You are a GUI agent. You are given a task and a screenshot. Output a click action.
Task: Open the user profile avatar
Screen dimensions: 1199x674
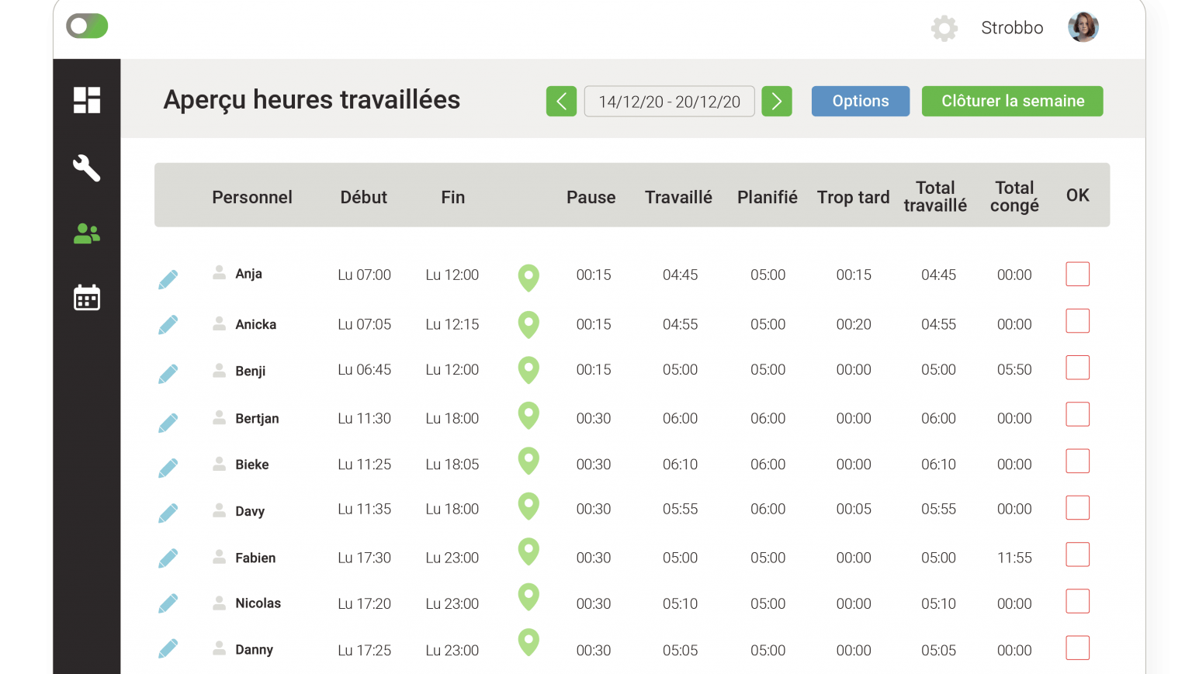coord(1083,28)
